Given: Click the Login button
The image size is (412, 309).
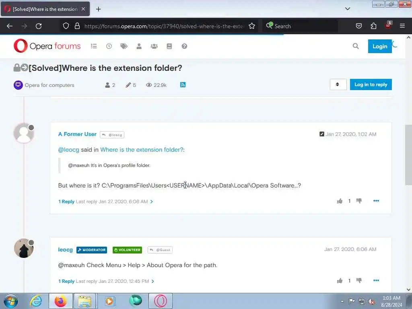Looking at the screenshot, I should tap(380, 46).
